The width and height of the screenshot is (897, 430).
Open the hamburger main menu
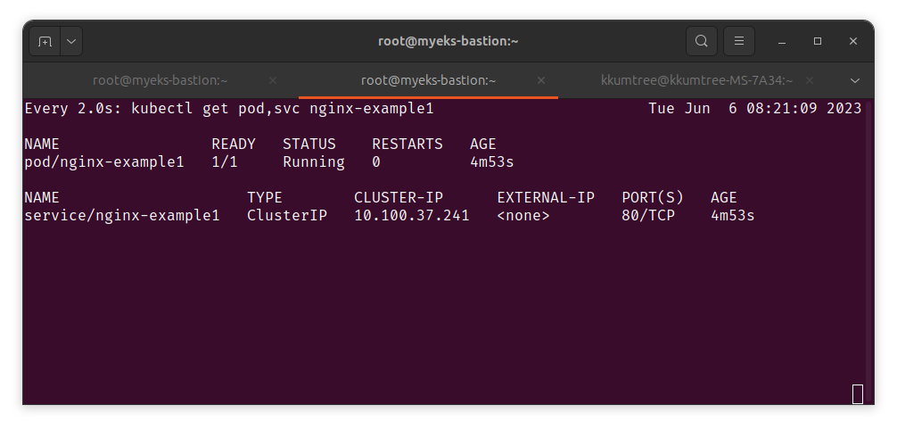[x=739, y=41]
